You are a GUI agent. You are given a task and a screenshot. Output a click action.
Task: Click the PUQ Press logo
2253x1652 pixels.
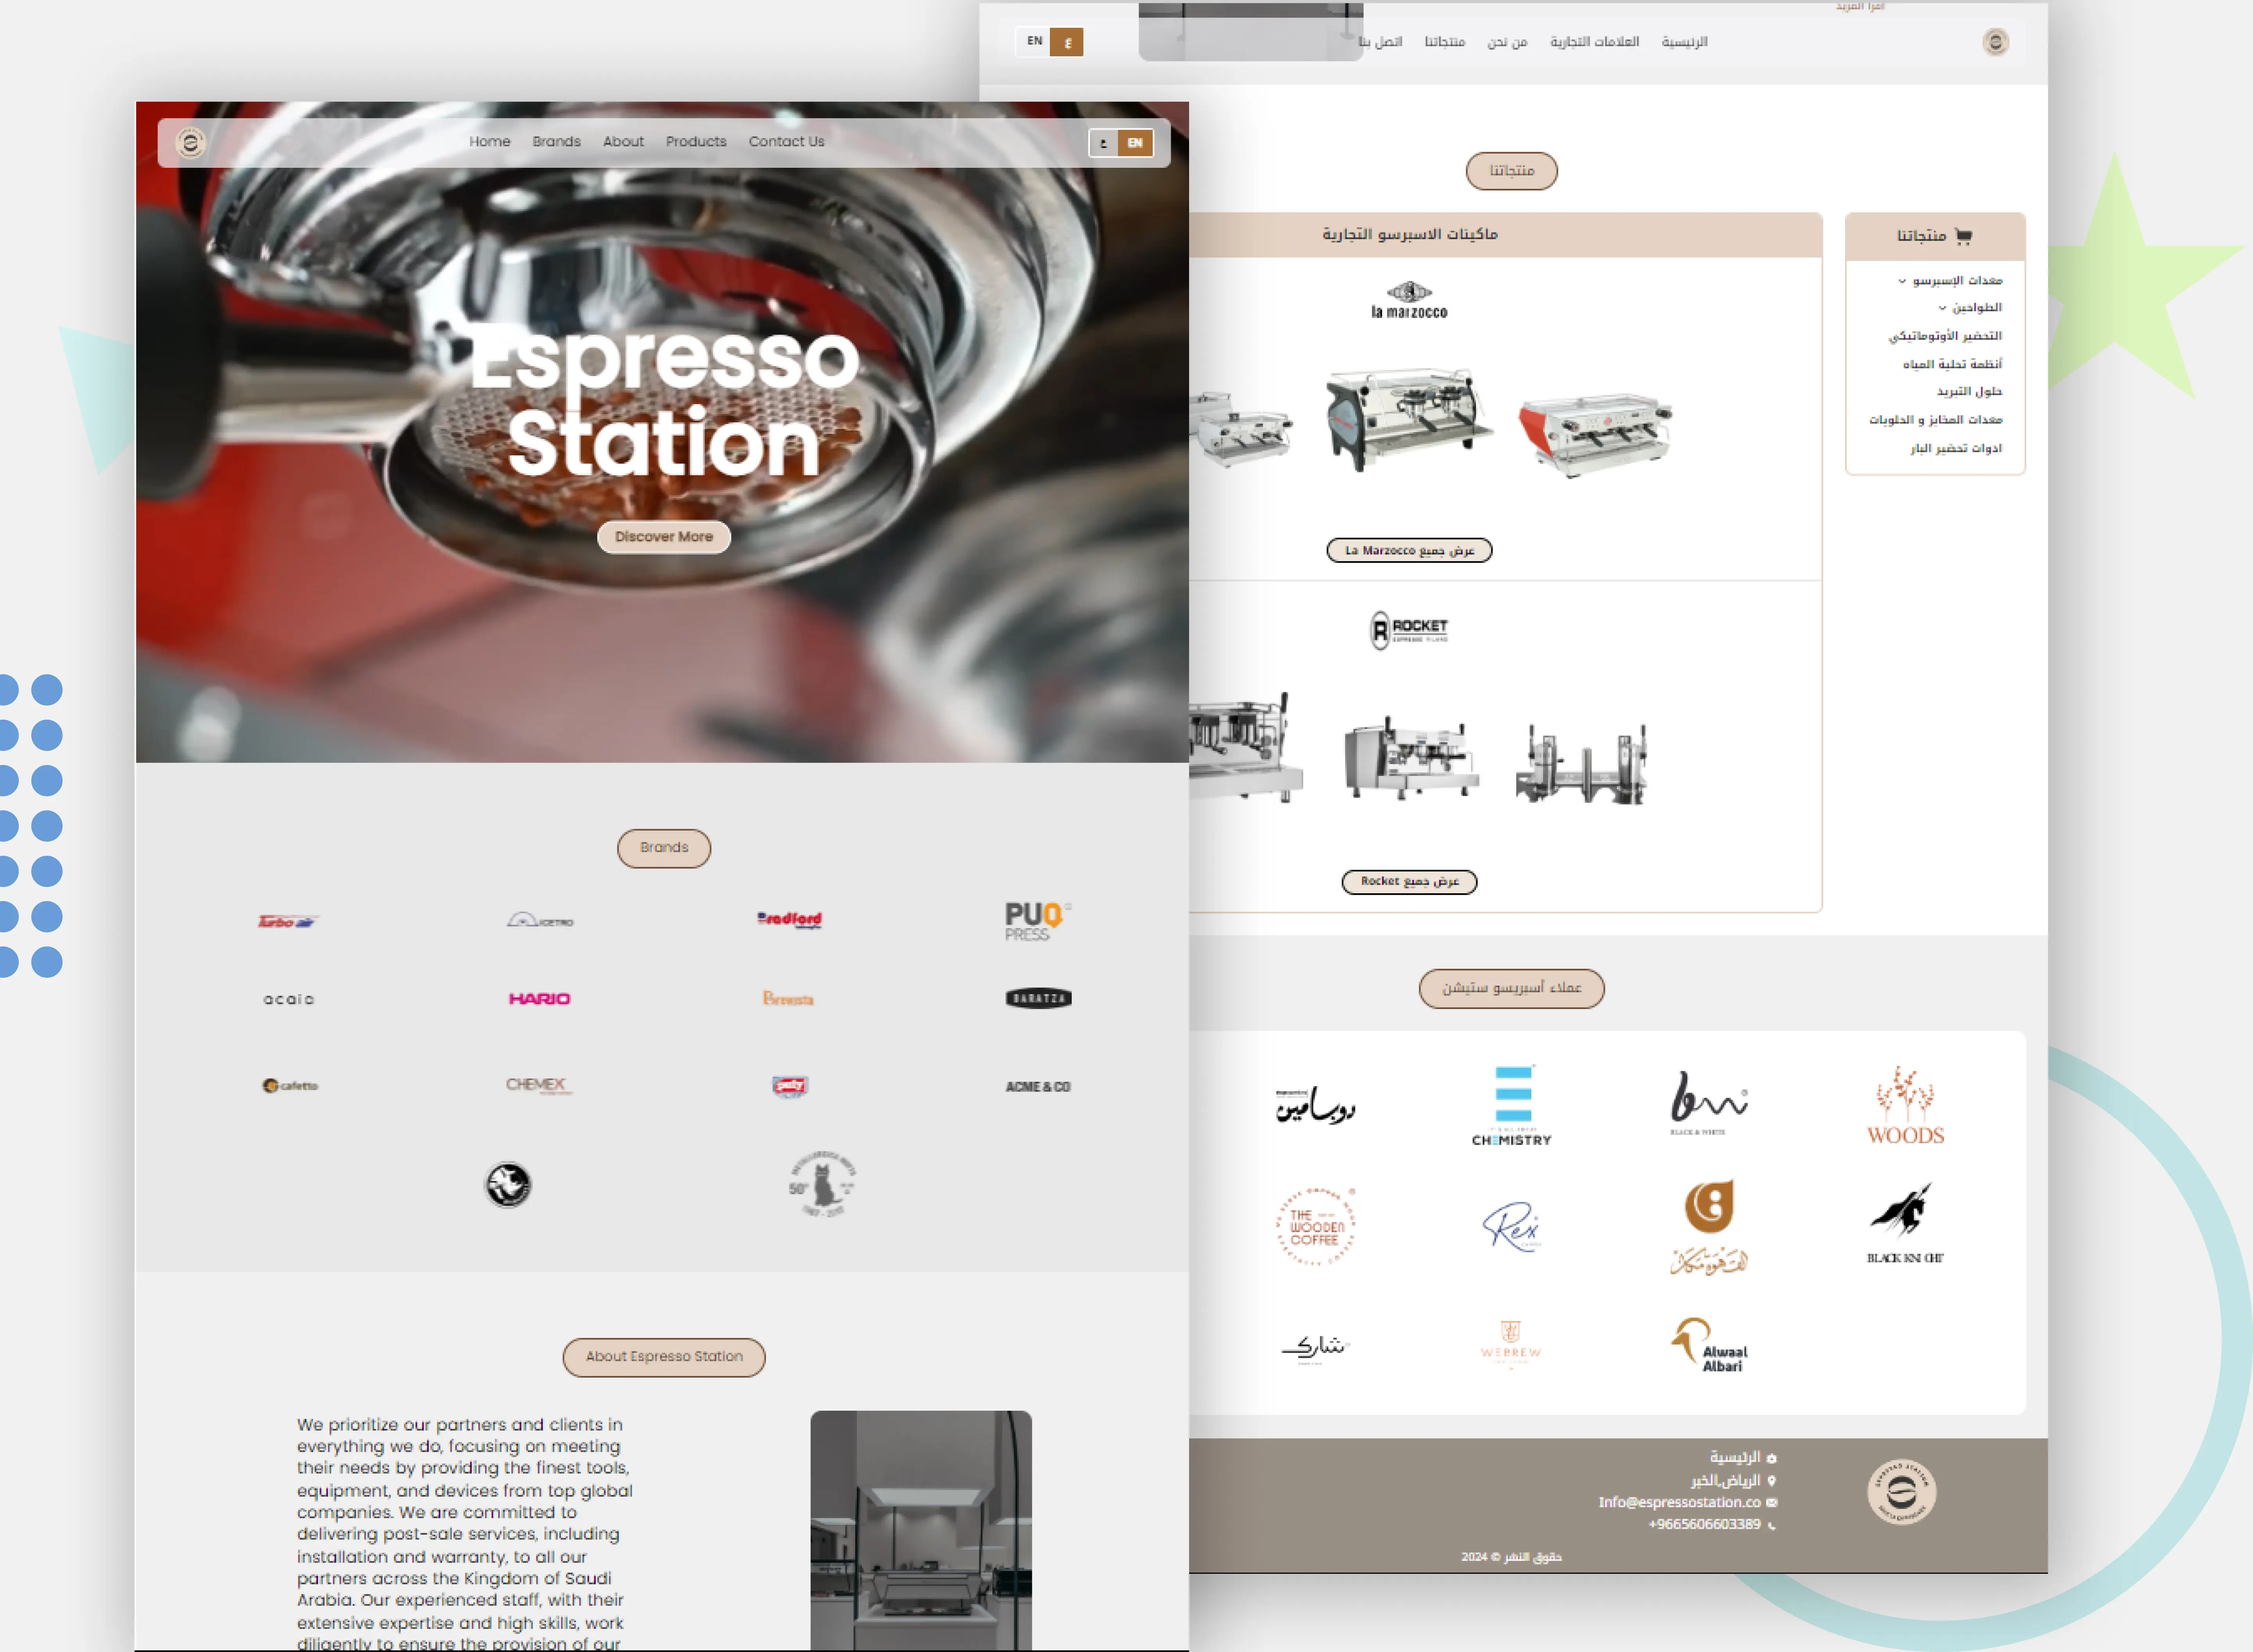[1036, 919]
